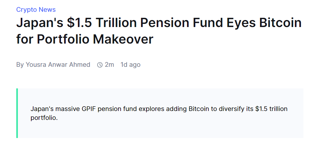Click the "2m" reading time label
The width and height of the screenshot is (314, 145).
(109, 65)
